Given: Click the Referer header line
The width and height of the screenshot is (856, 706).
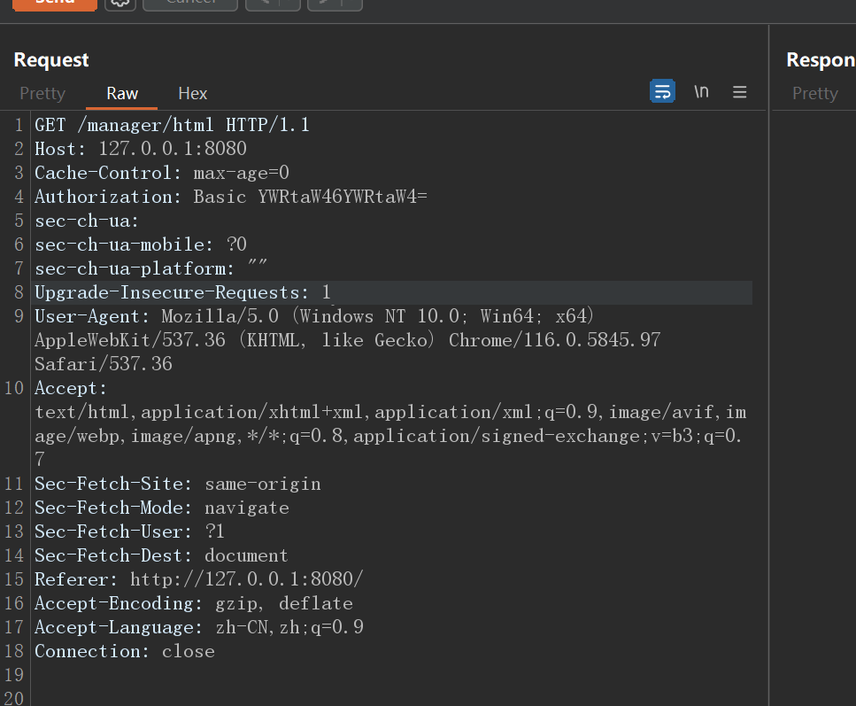Looking at the screenshot, I should point(198,579).
